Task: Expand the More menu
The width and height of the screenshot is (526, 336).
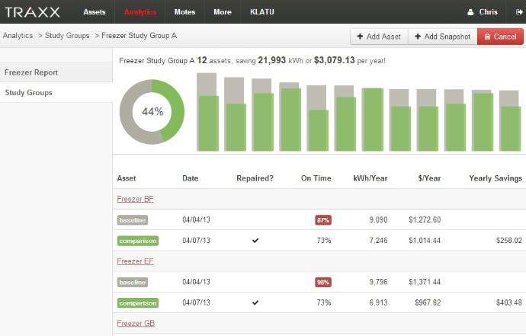Action: (x=222, y=12)
